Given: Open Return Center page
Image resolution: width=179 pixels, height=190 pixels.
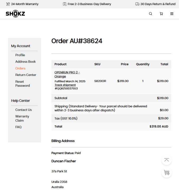Looking at the screenshot, I should (x=26, y=75).
